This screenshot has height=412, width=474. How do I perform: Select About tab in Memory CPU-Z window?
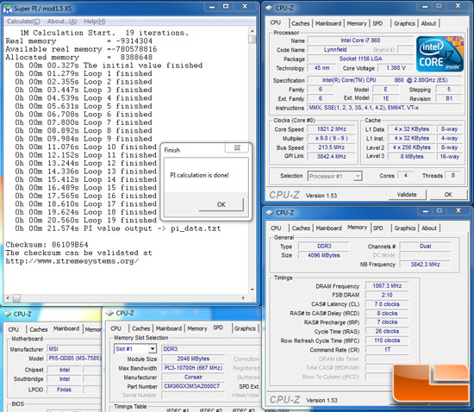pos(429,228)
